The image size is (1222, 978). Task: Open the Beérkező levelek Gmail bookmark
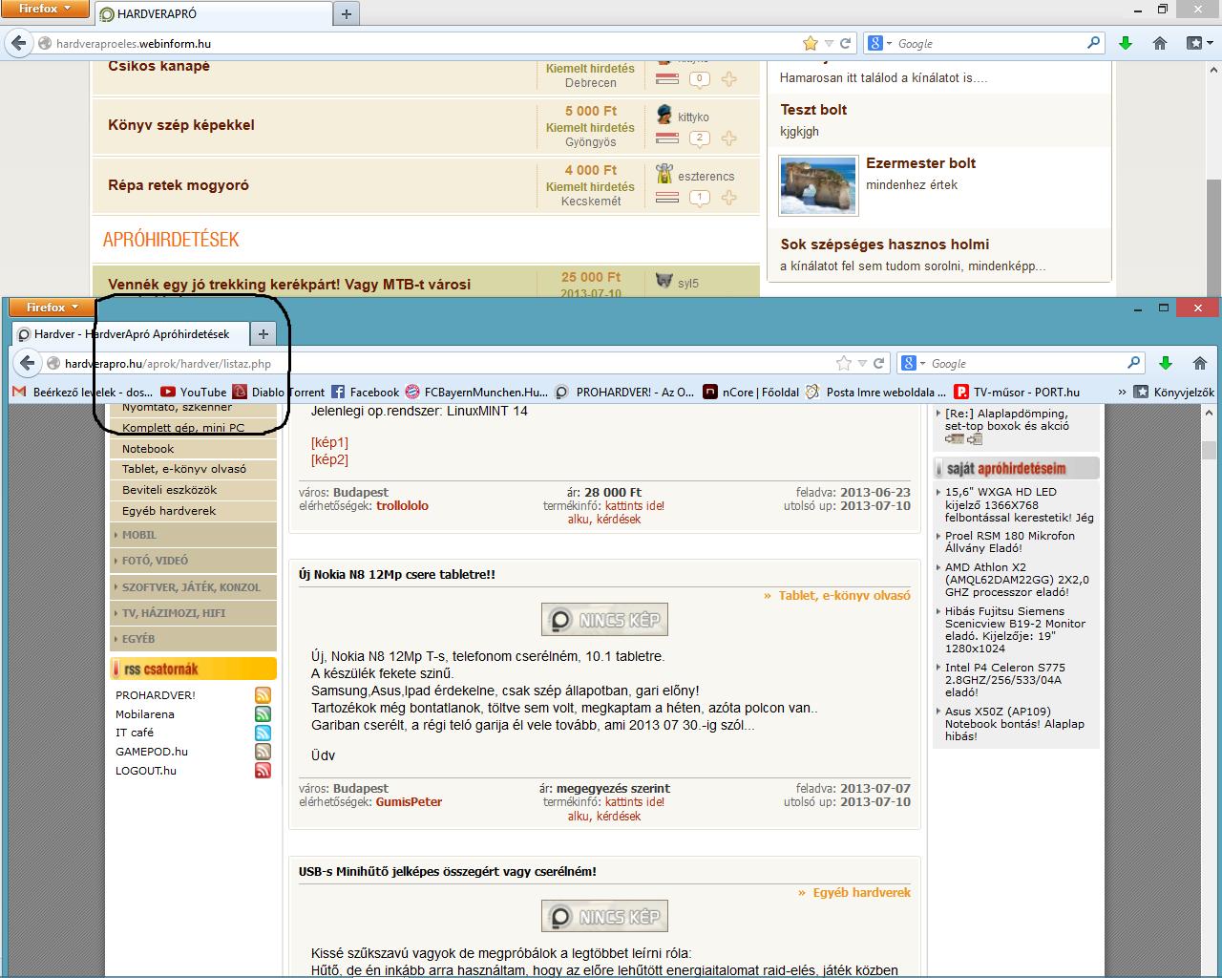[x=82, y=392]
